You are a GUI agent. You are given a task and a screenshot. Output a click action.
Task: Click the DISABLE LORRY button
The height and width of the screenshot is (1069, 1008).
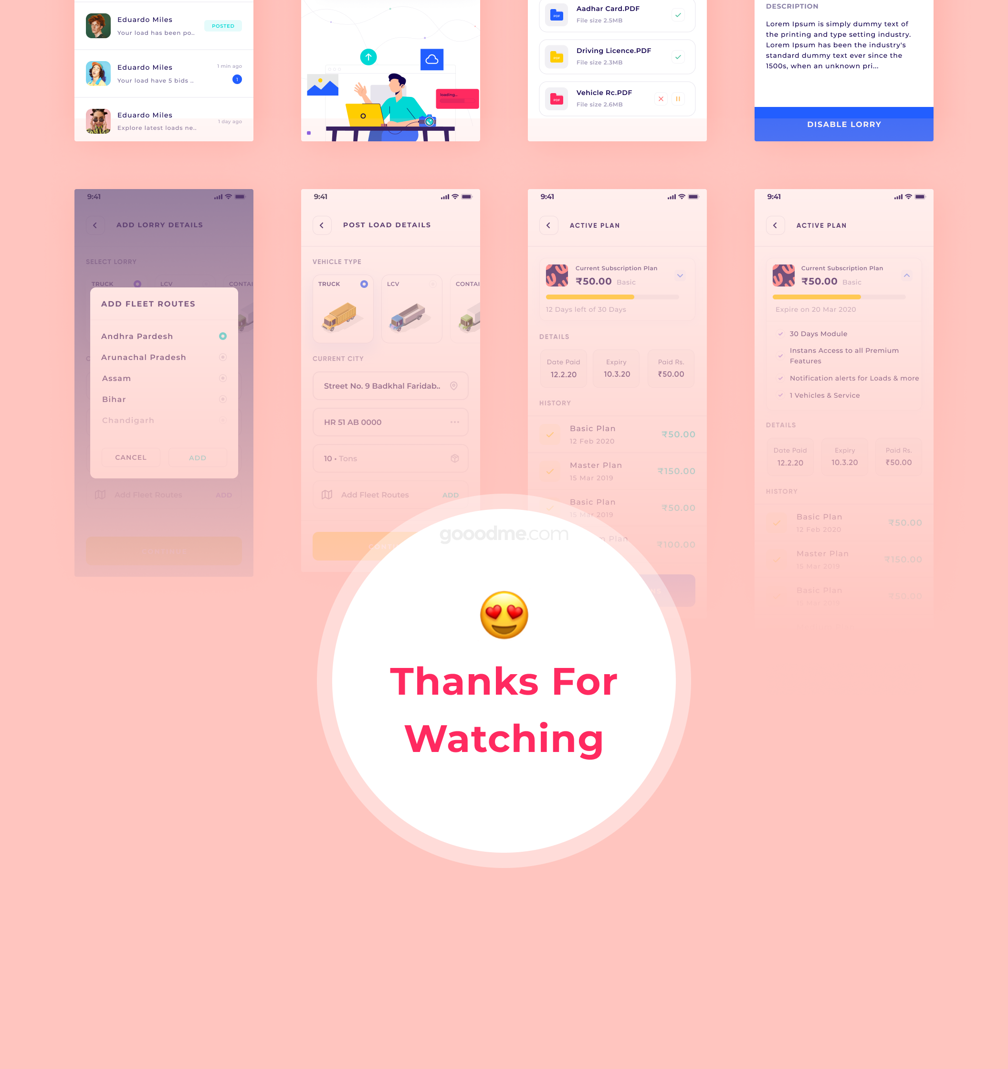(x=843, y=123)
